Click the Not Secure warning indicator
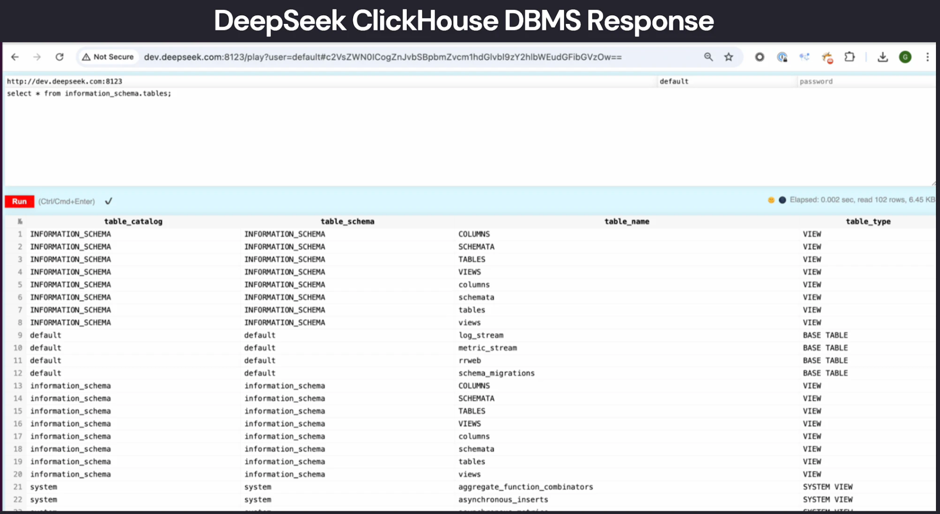Viewport: 940px width, 514px height. click(108, 57)
